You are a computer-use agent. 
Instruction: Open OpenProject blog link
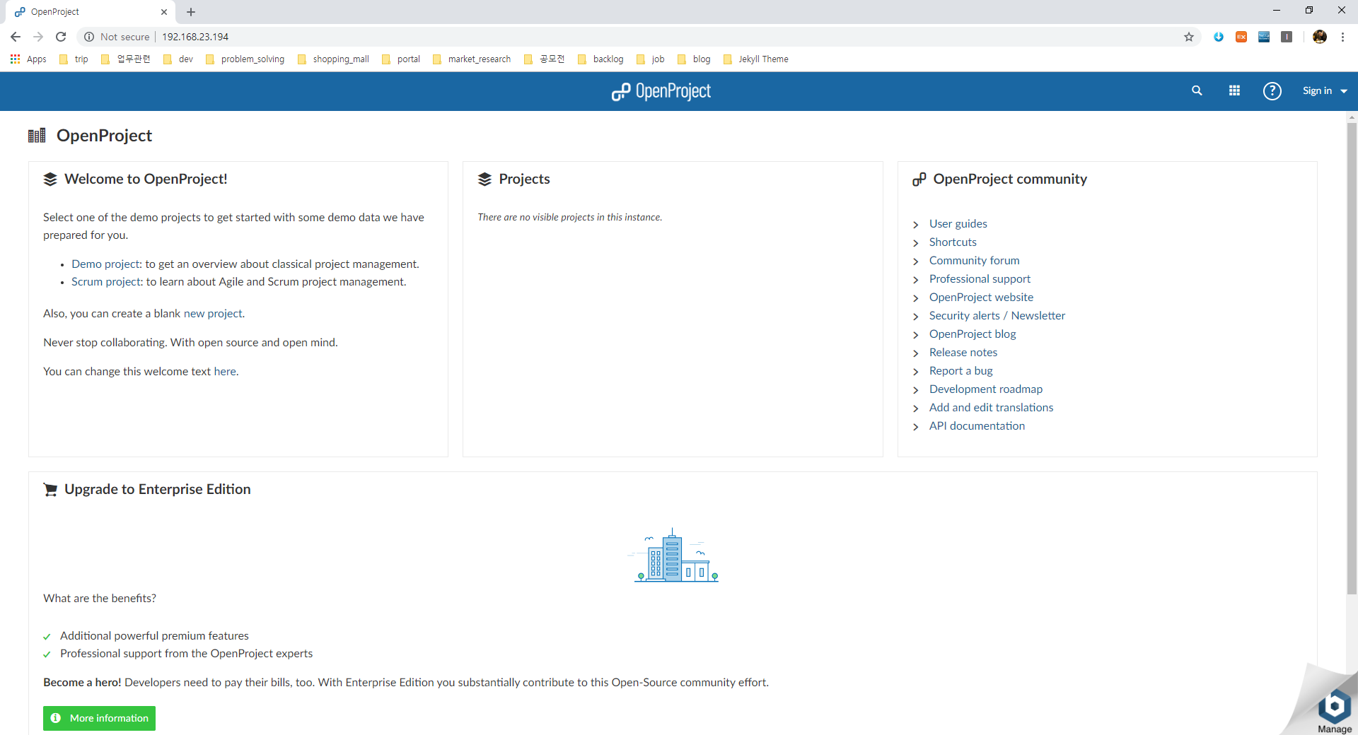pyautogui.click(x=973, y=334)
